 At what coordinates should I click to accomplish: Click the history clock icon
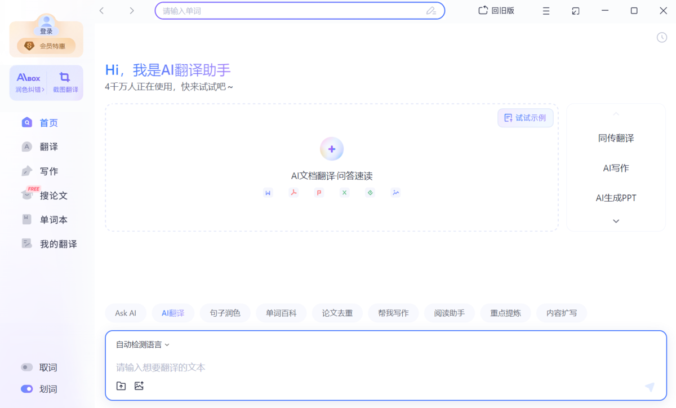(661, 37)
